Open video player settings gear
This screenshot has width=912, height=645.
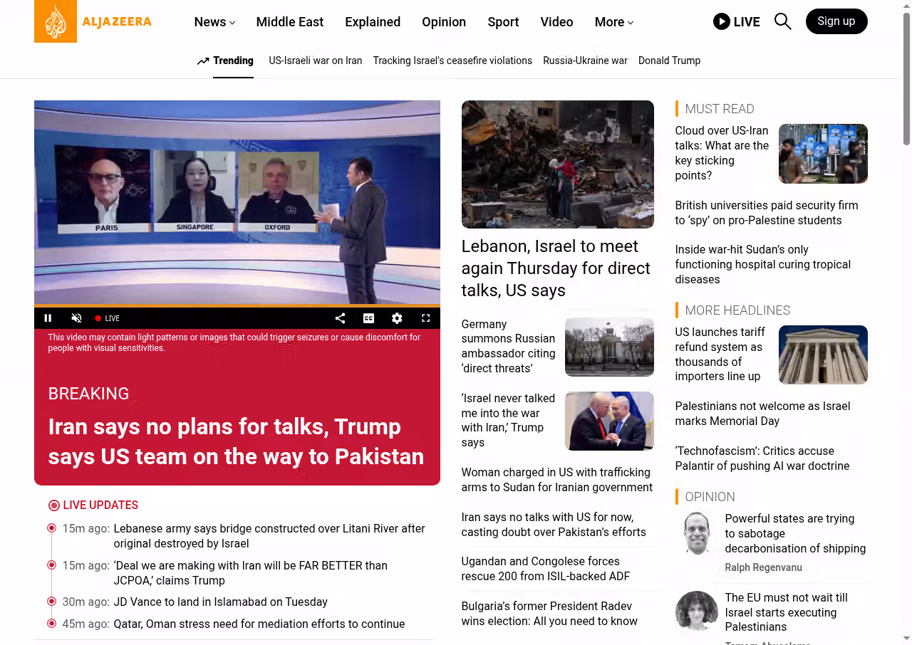click(397, 318)
